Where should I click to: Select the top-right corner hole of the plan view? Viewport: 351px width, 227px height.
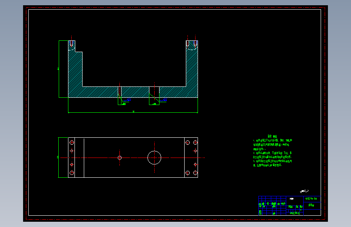[196, 142]
